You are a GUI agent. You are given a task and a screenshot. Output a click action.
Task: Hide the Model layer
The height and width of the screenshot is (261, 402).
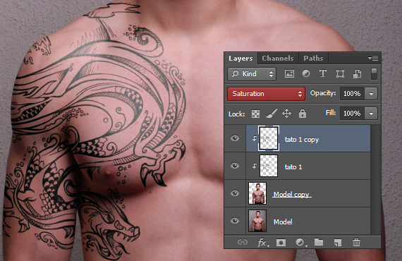tap(235, 221)
